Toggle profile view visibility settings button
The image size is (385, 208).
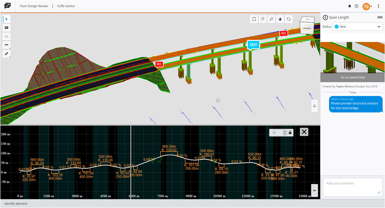pyautogui.click(x=314, y=190)
